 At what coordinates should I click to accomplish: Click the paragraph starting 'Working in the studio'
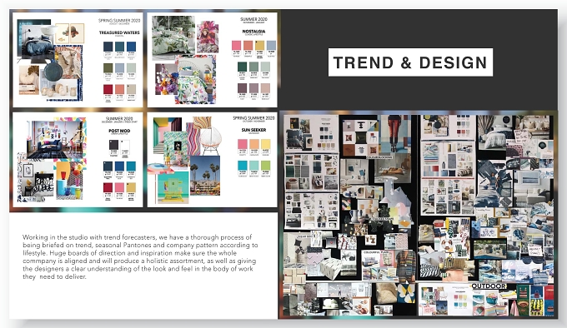pyautogui.click(x=140, y=257)
